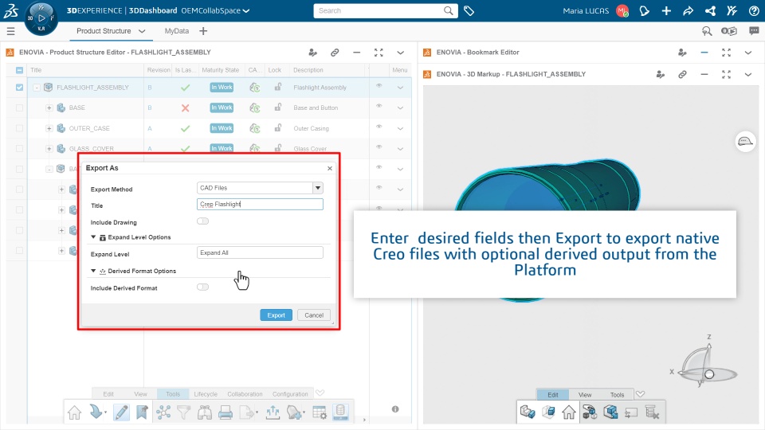The height and width of the screenshot is (430, 765).
Task: Click the Export button
Action: [x=277, y=315]
